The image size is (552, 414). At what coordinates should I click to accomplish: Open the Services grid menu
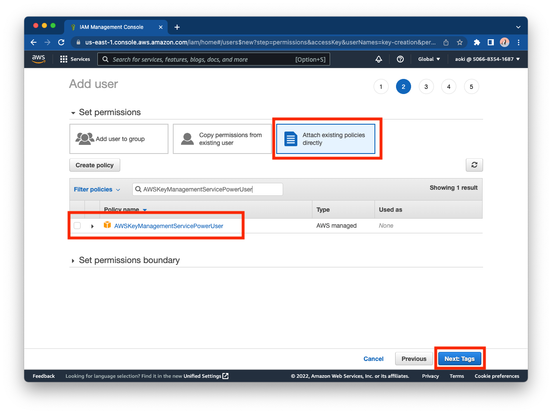75,59
